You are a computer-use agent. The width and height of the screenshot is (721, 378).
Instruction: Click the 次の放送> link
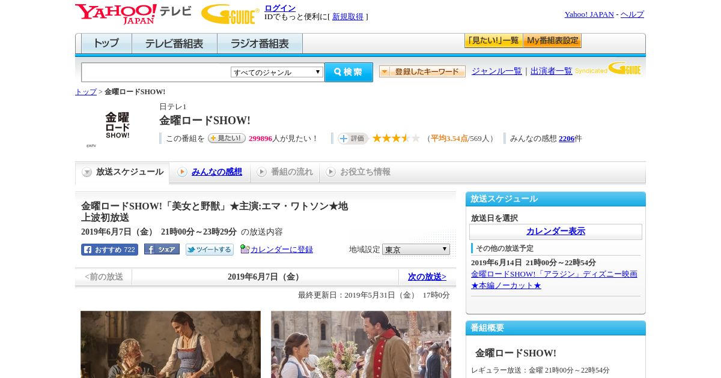(427, 277)
